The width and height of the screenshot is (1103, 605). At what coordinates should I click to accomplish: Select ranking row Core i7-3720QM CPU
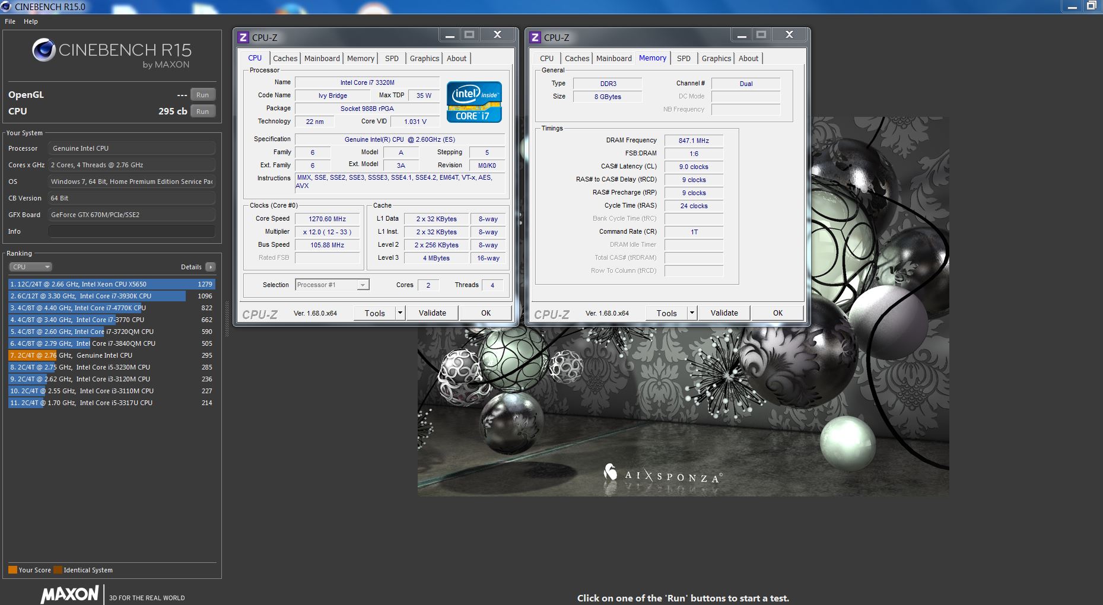click(112, 332)
